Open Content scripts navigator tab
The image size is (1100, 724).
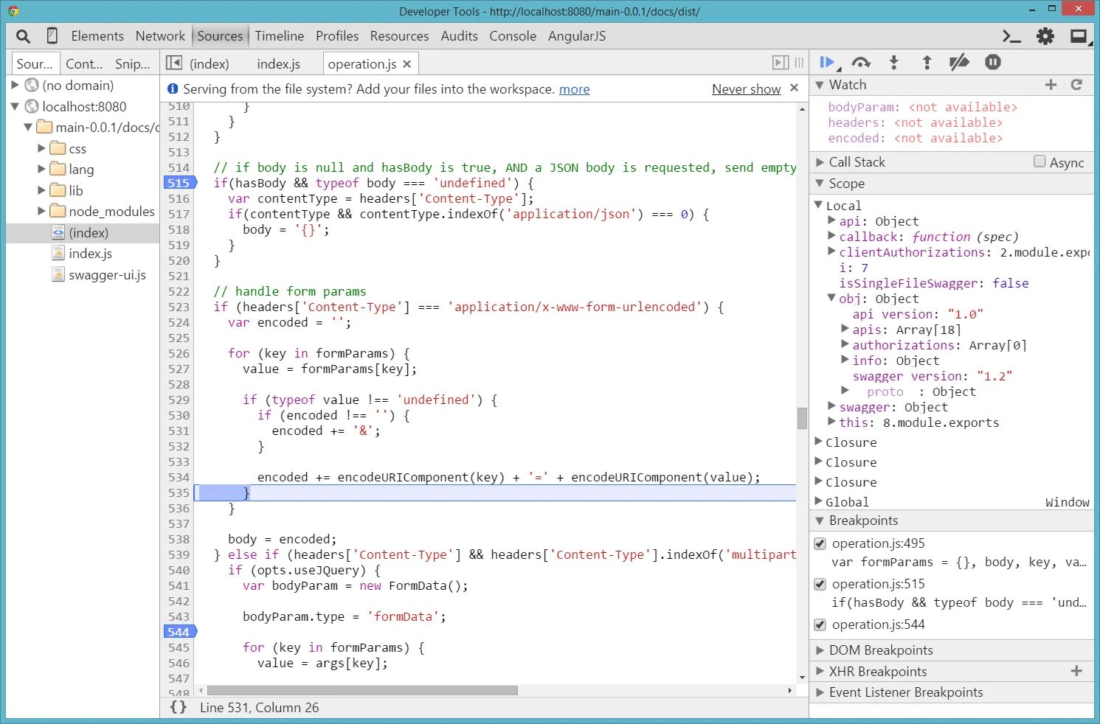[83, 64]
